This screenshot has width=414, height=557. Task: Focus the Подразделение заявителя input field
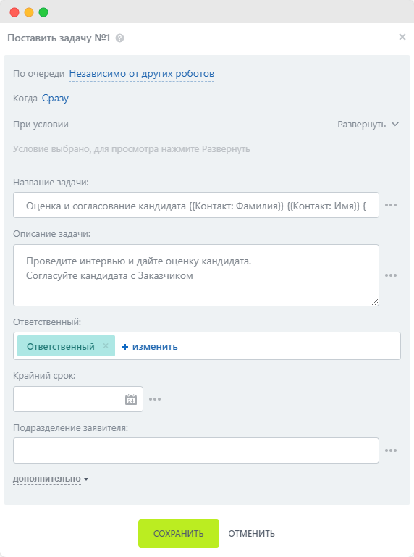(x=196, y=451)
